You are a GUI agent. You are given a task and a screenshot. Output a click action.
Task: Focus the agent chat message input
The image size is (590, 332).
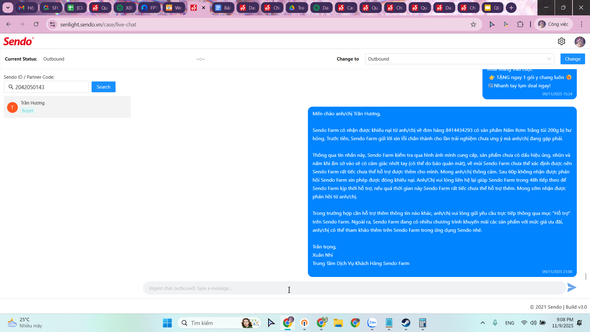click(x=353, y=288)
